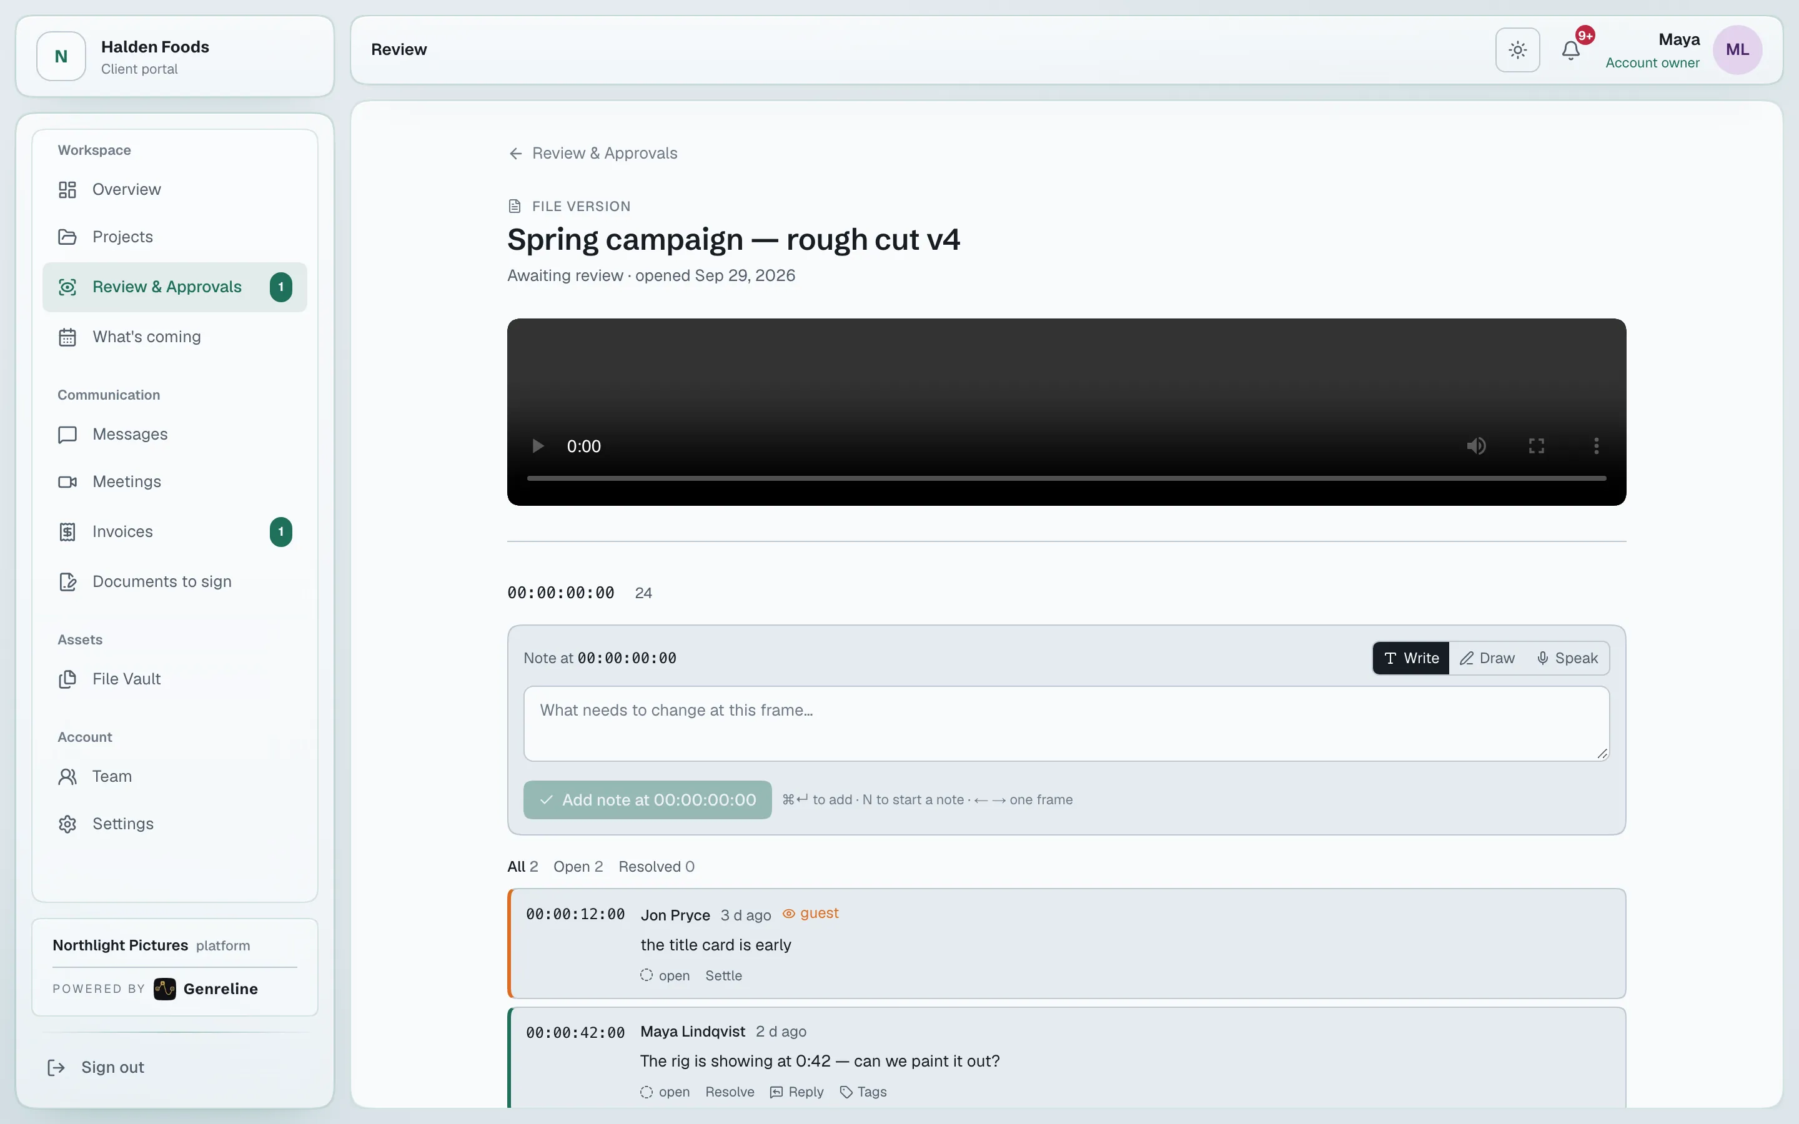Switch note mode to Write
Screen dimensions: 1799x1124
(1411, 658)
